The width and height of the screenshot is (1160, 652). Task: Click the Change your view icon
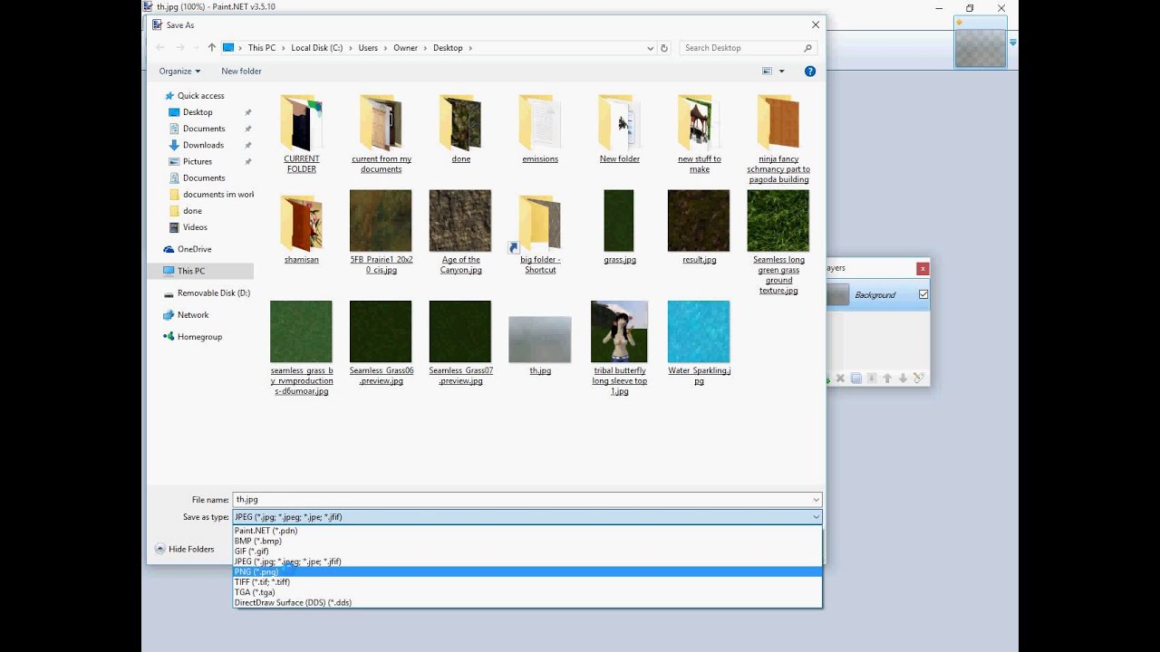point(768,71)
